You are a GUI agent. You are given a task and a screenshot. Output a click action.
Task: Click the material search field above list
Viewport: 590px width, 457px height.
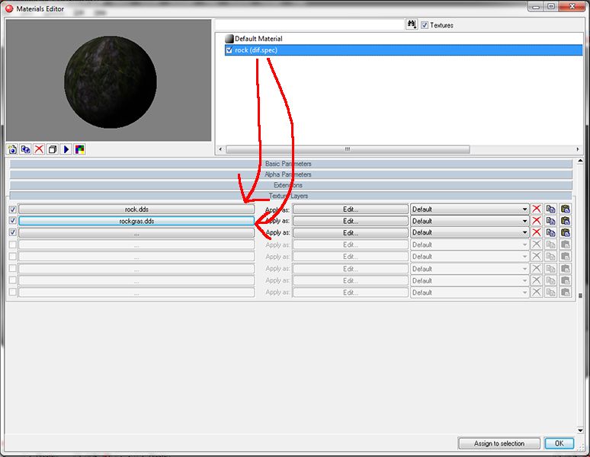pyautogui.click(x=309, y=25)
